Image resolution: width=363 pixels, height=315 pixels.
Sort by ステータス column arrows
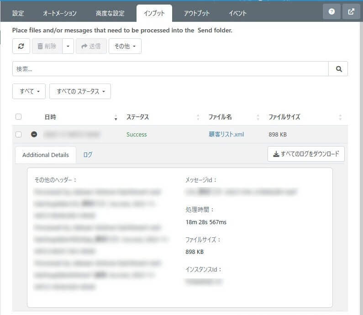[198, 117]
